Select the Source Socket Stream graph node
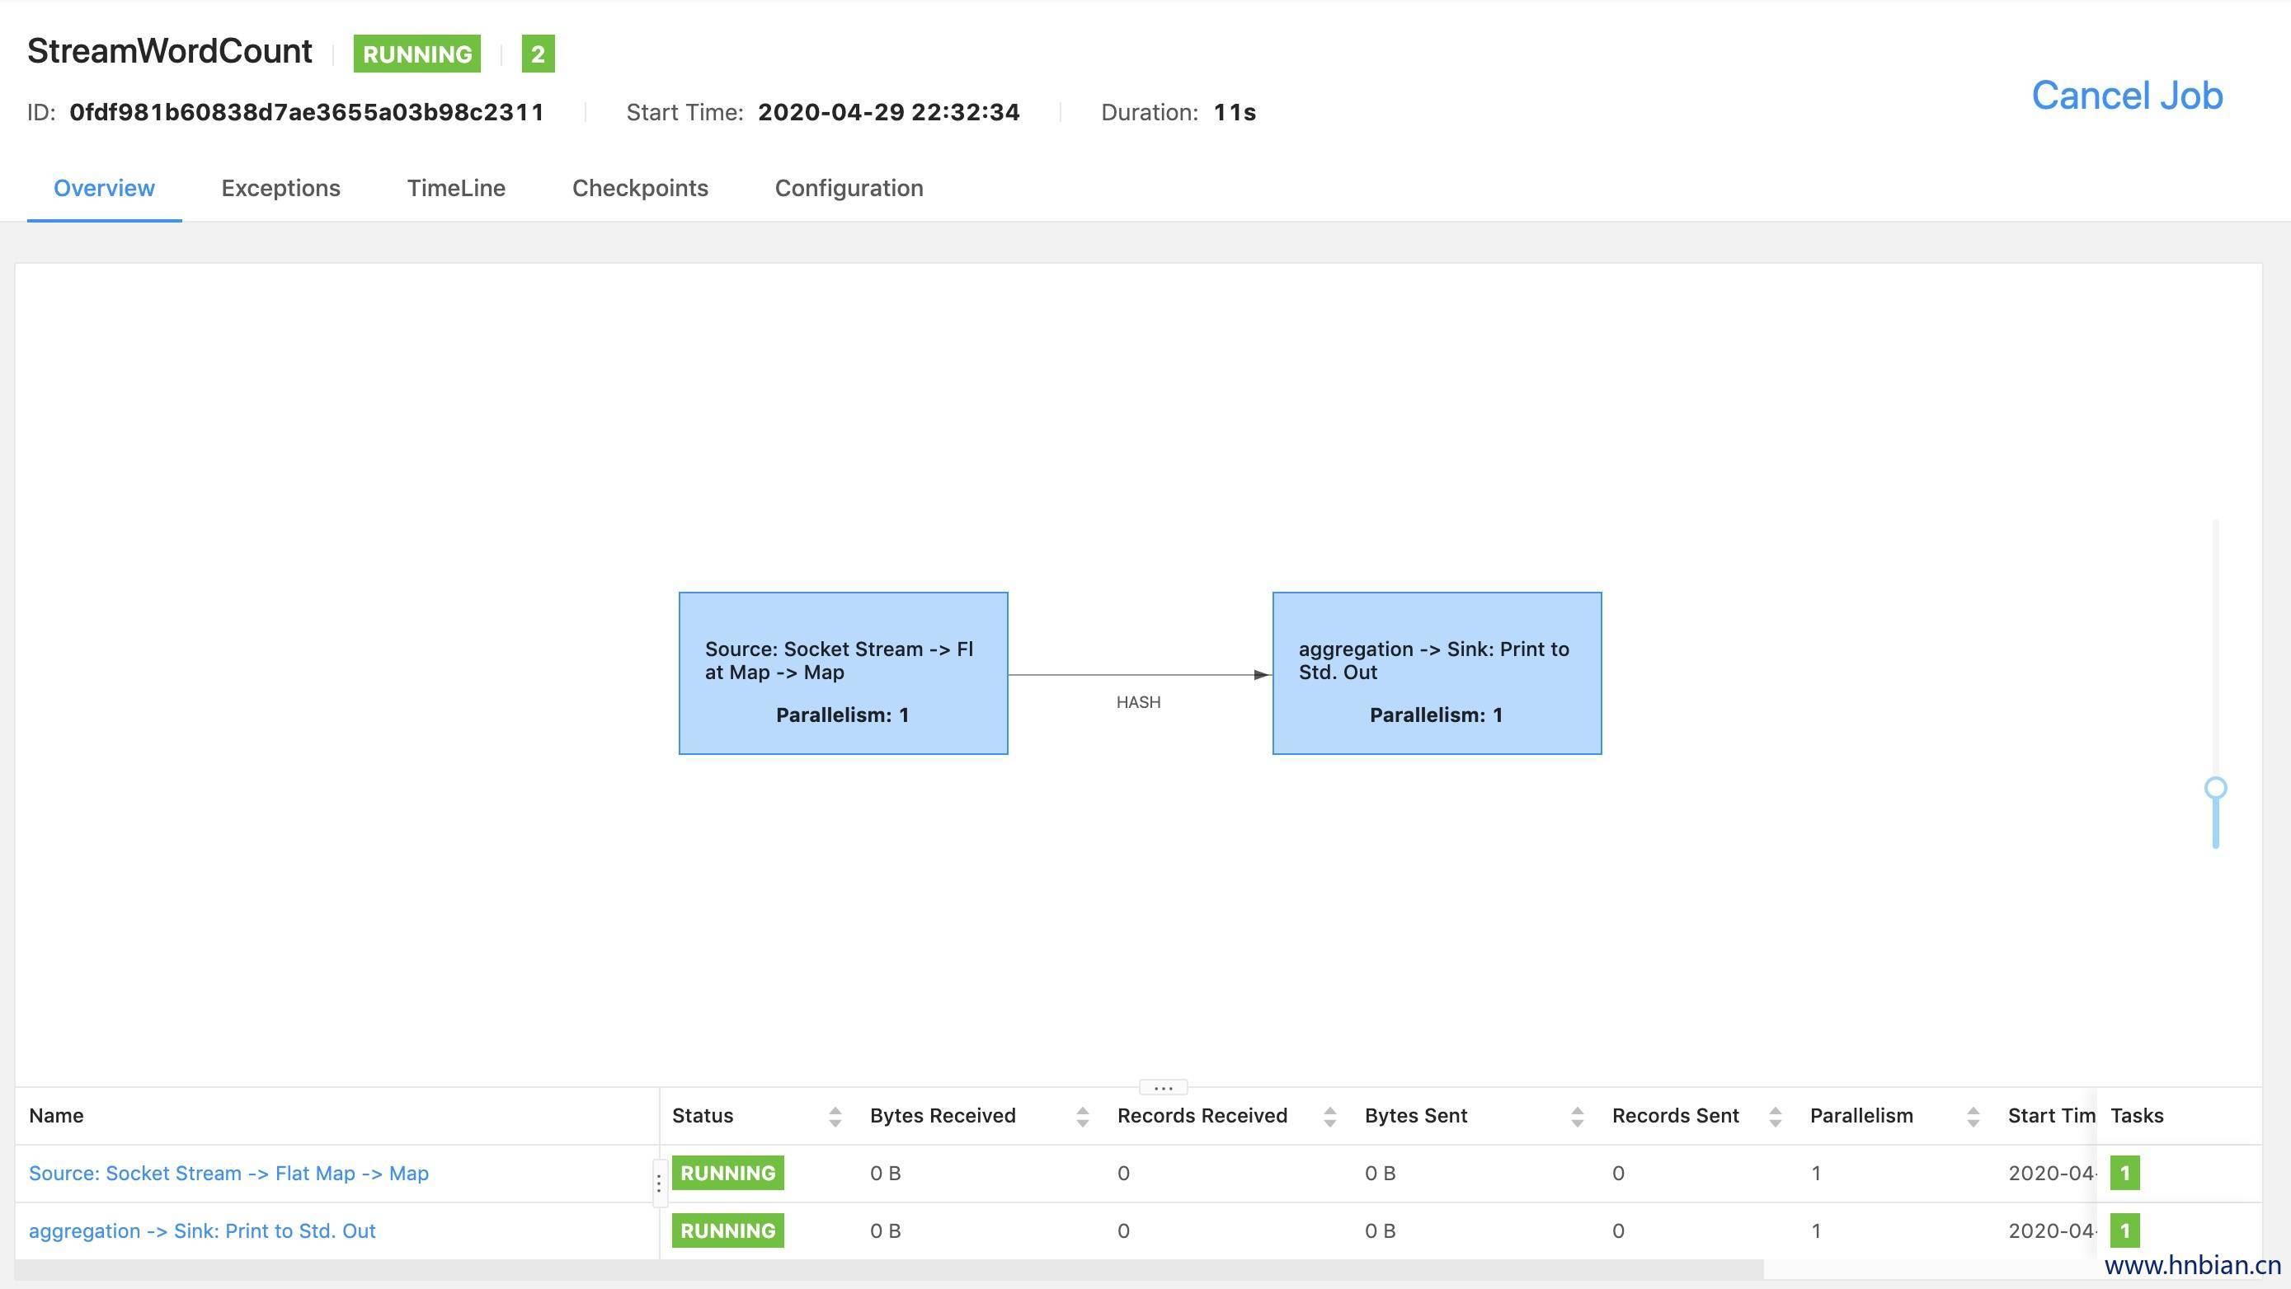This screenshot has width=2291, height=1289. tap(842, 673)
